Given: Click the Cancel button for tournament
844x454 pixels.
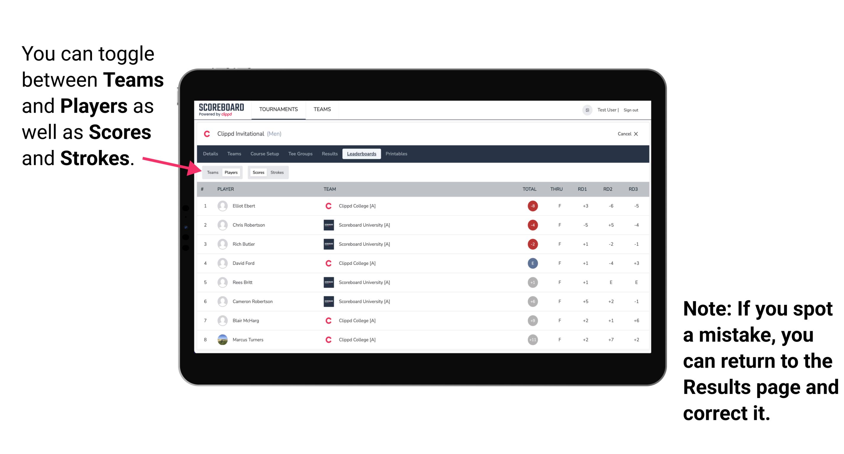Looking at the screenshot, I should 627,134.
